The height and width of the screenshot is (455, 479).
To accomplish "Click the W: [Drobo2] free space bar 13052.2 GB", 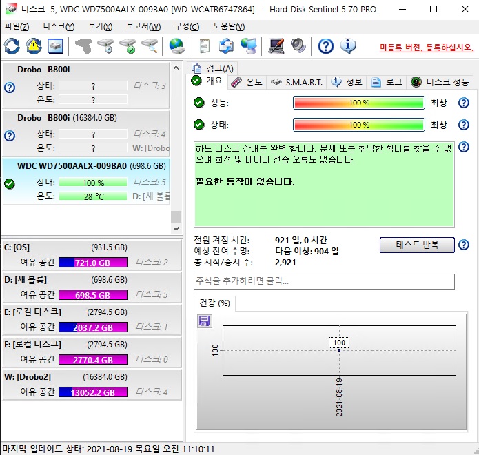I will click(x=93, y=392).
